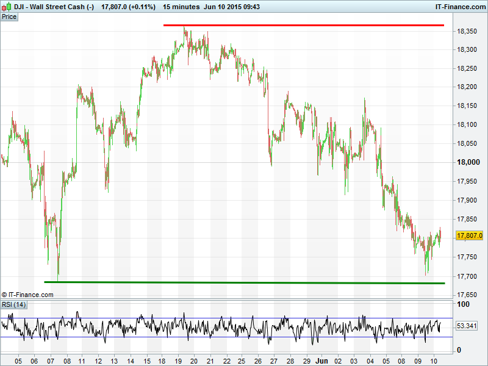Click the 18,350 price axis label
Screen dimensions: 488x366
(468, 31)
